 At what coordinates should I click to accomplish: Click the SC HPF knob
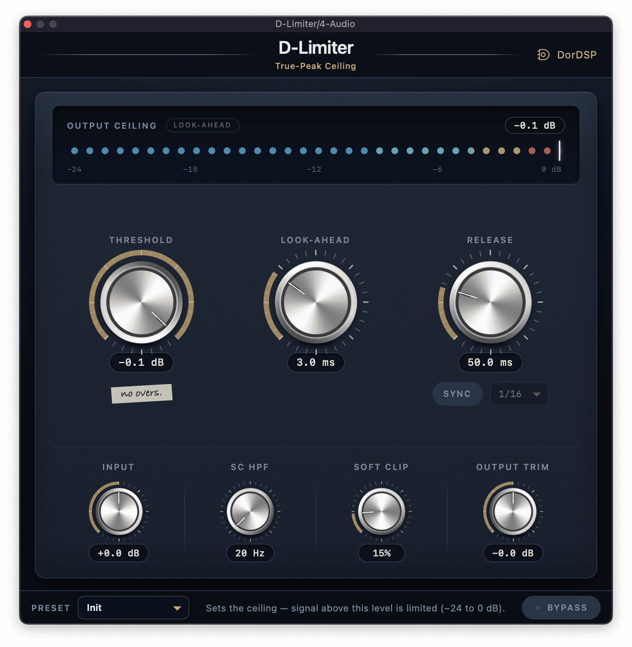250,512
